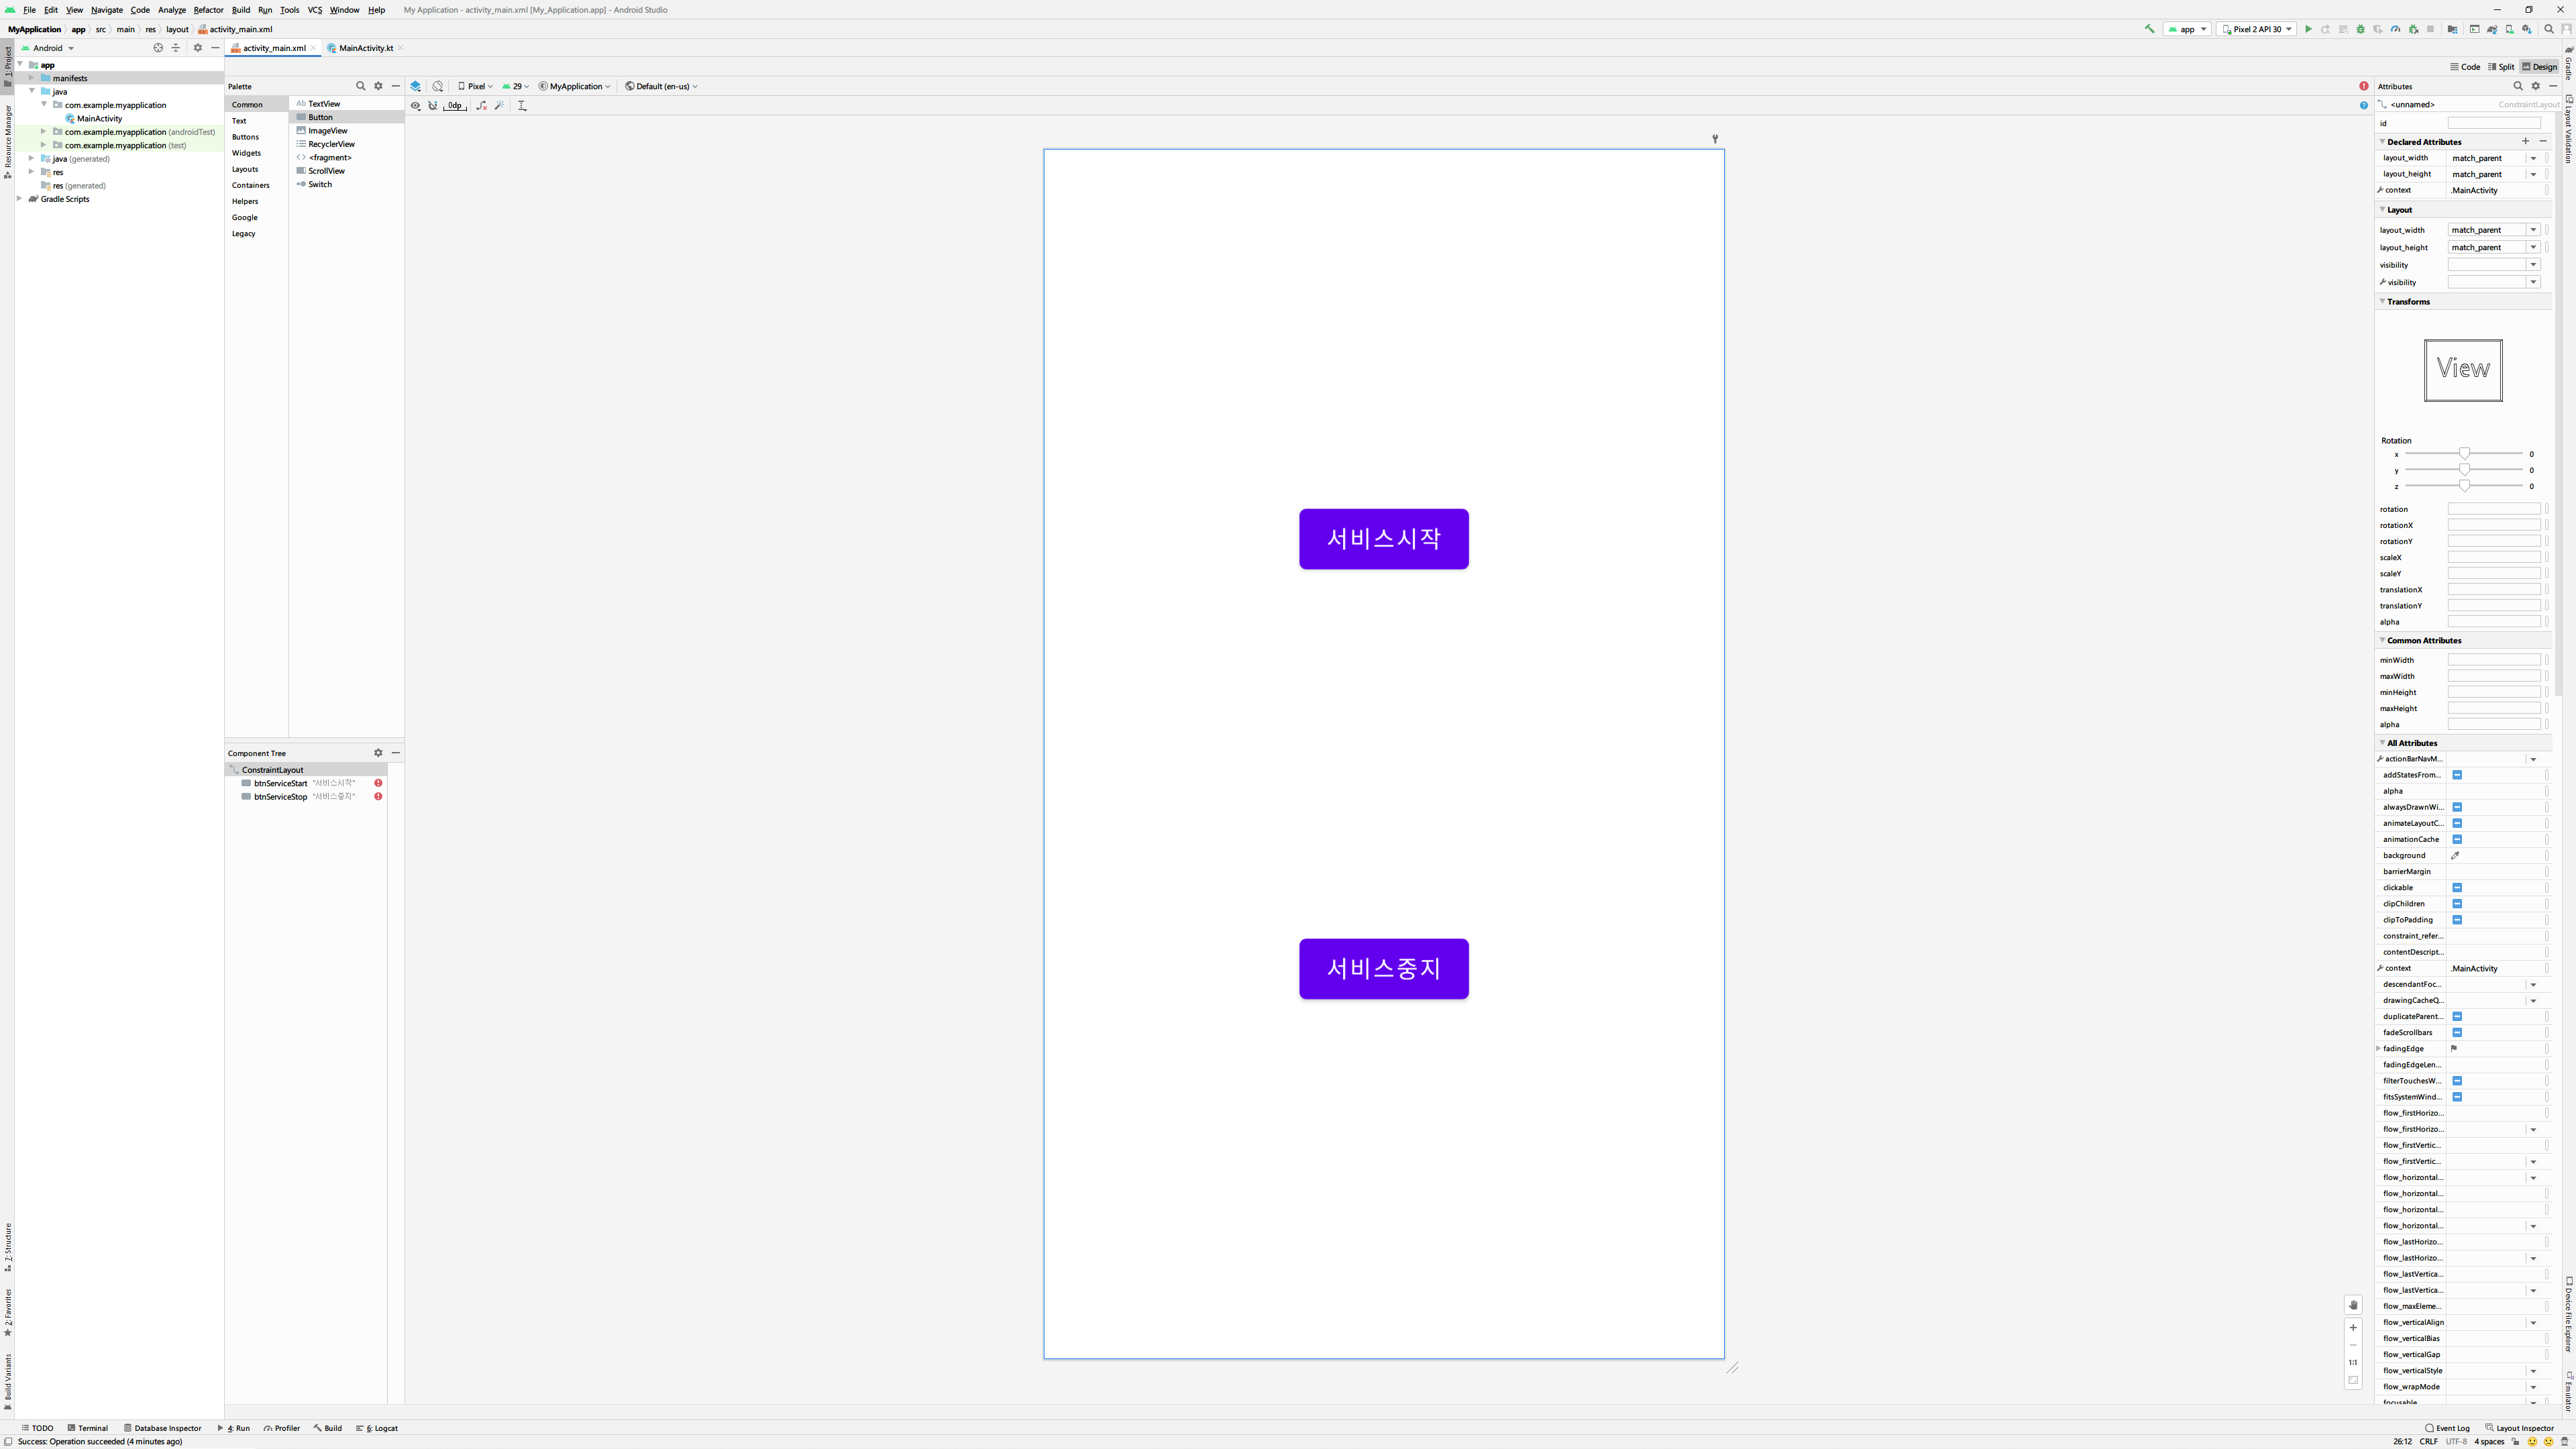Click the Make Project hammer icon
The image size is (2576, 1449).
pyautogui.click(x=2149, y=29)
